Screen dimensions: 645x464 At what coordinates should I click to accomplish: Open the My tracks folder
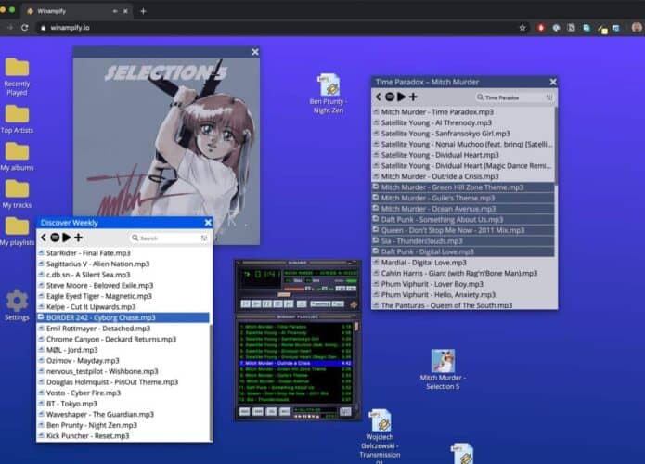tap(17, 194)
